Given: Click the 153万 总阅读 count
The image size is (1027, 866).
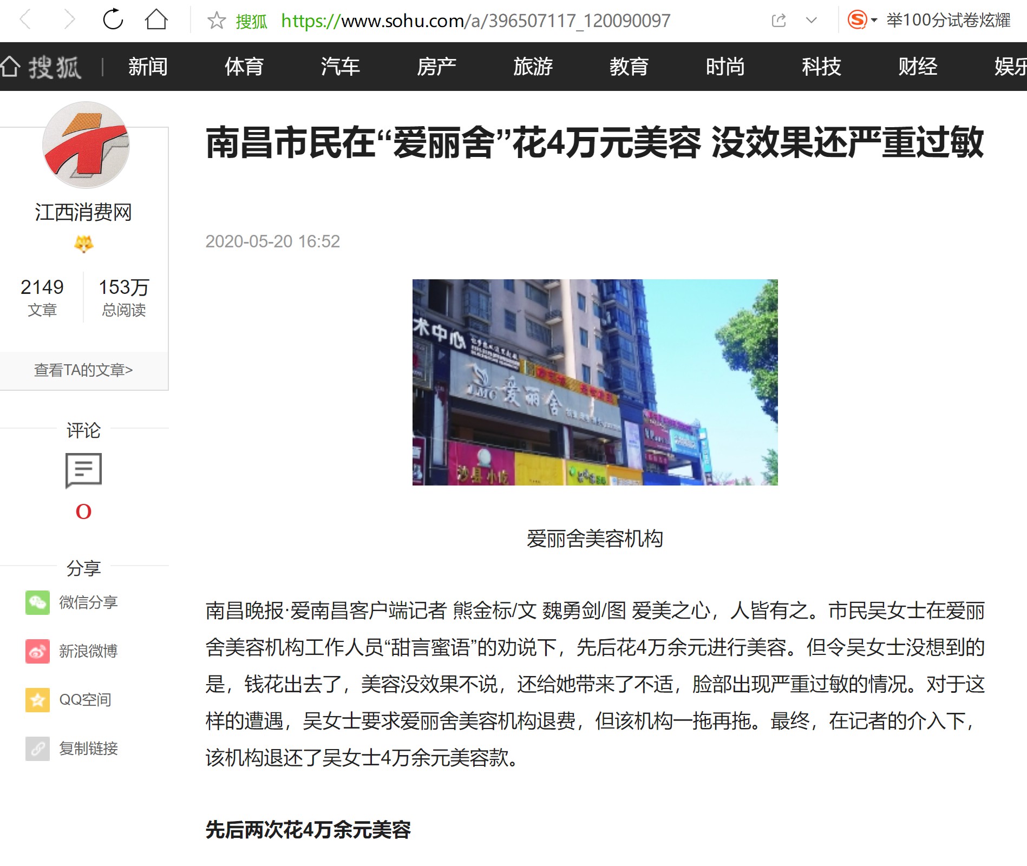Looking at the screenshot, I should [124, 297].
